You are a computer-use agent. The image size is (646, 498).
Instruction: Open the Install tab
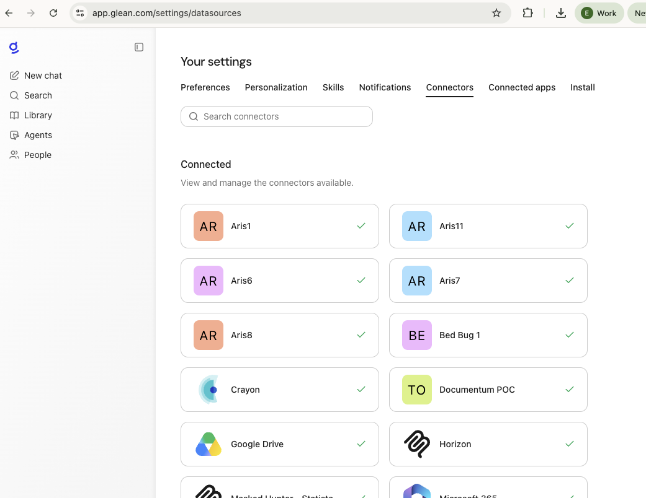click(583, 87)
